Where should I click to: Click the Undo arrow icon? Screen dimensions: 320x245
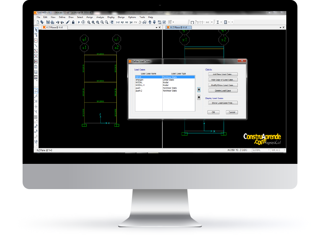58,22
